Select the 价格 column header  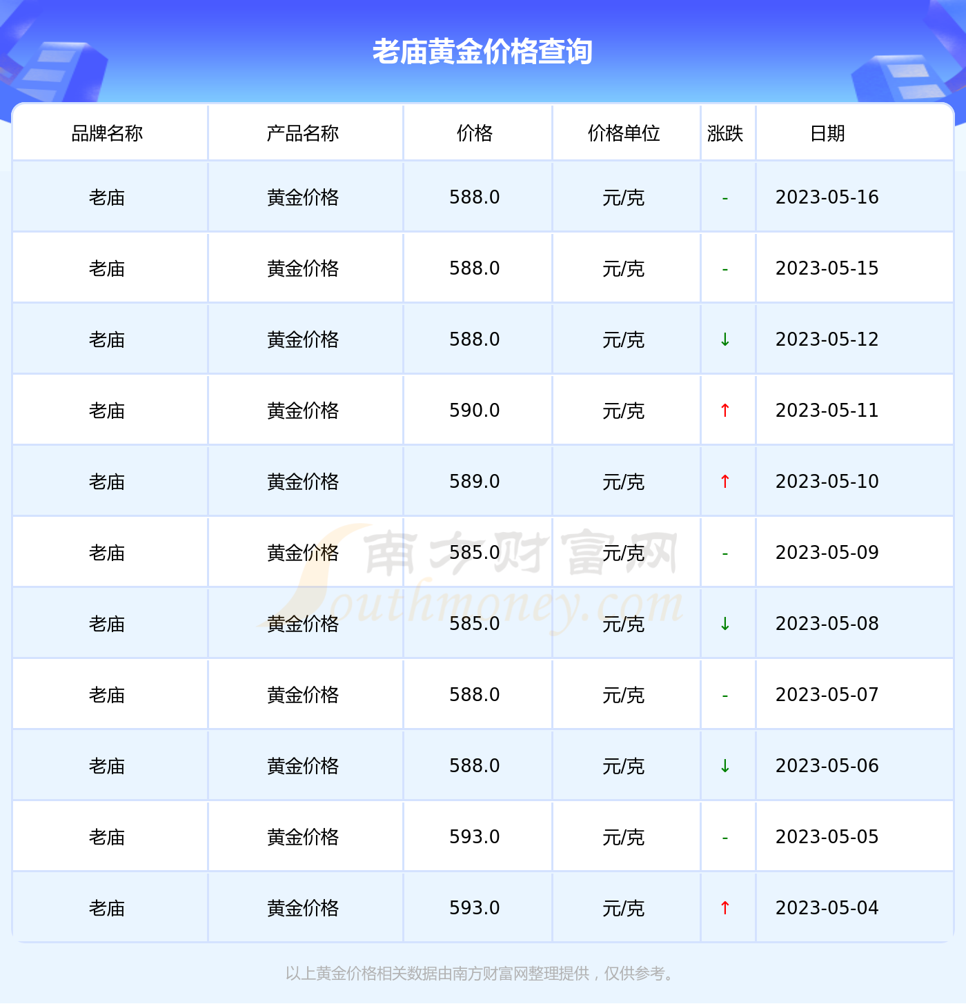click(475, 133)
